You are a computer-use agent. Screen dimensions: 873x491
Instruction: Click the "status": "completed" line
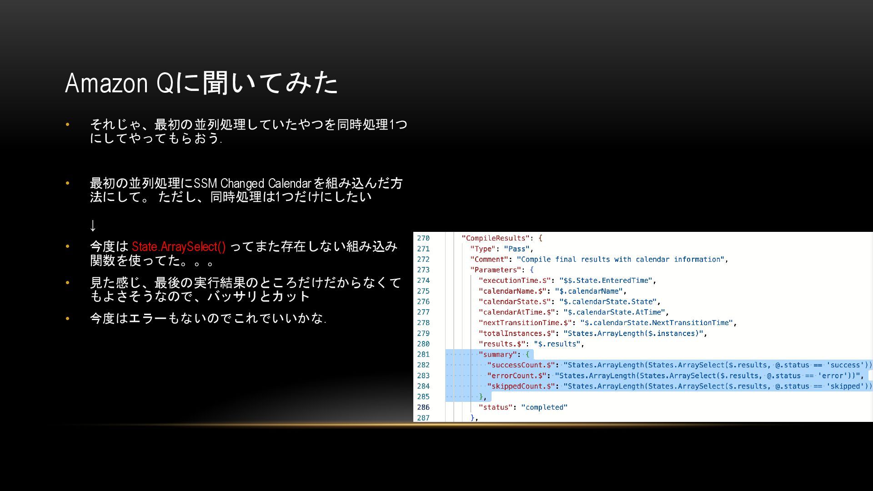click(x=523, y=407)
